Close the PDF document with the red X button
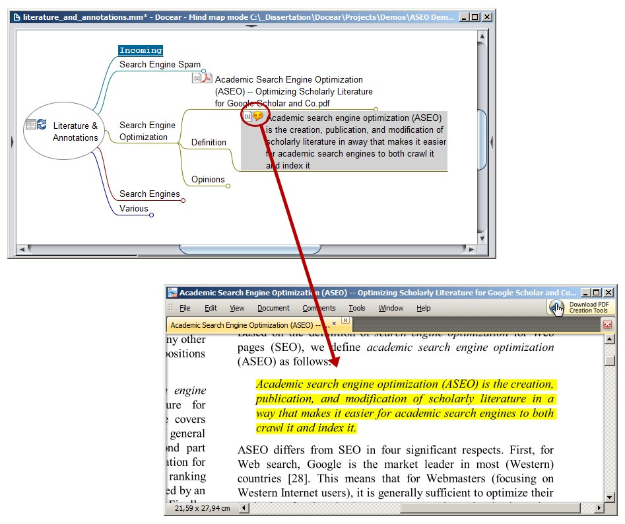This screenshot has width=625, height=524. click(x=607, y=324)
